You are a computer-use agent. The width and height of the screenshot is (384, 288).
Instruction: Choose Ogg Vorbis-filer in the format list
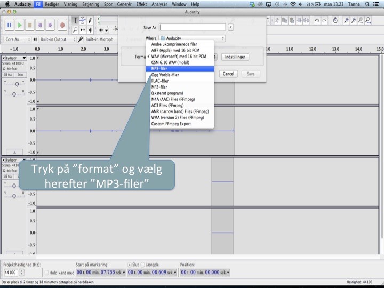pyautogui.click(x=180, y=75)
